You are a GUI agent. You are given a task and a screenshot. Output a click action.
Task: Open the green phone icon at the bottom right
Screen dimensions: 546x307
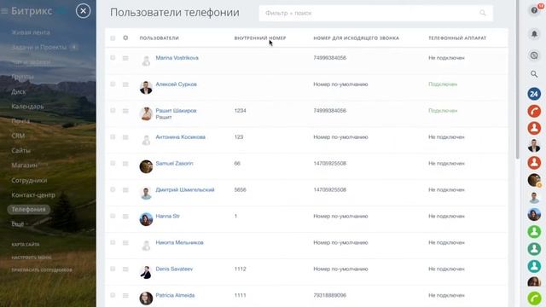[534, 298]
